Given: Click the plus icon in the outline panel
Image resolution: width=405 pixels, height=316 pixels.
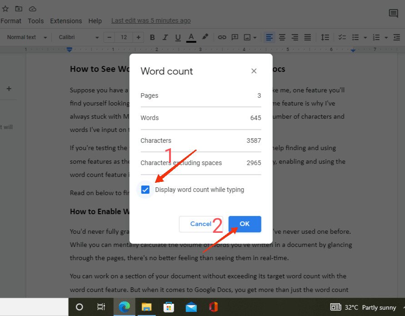Looking at the screenshot, I should click(9, 89).
